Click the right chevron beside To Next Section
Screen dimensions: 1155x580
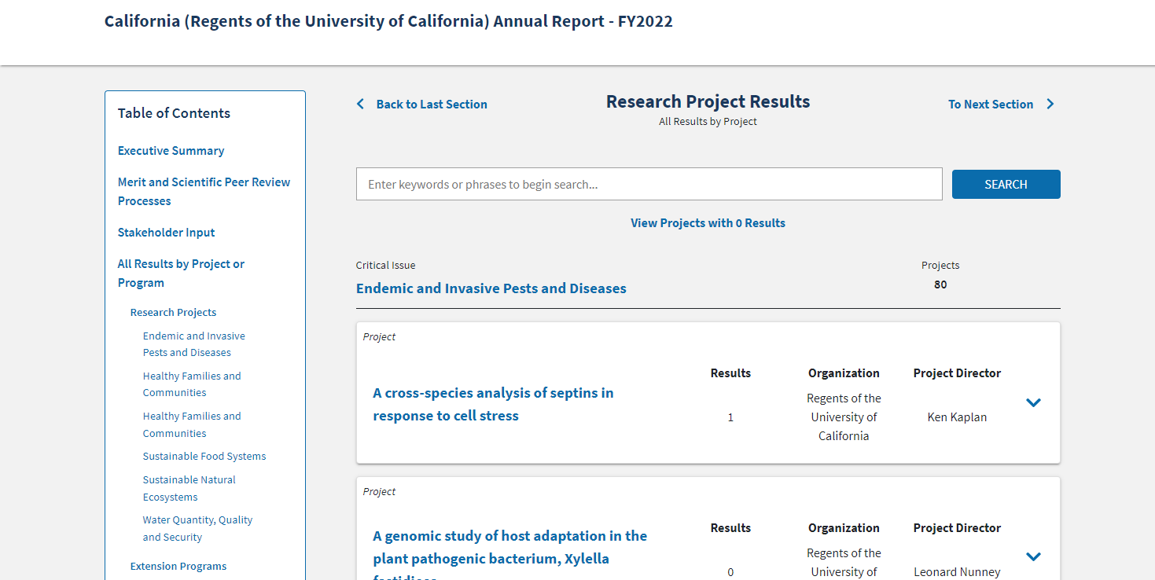click(x=1050, y=104)
